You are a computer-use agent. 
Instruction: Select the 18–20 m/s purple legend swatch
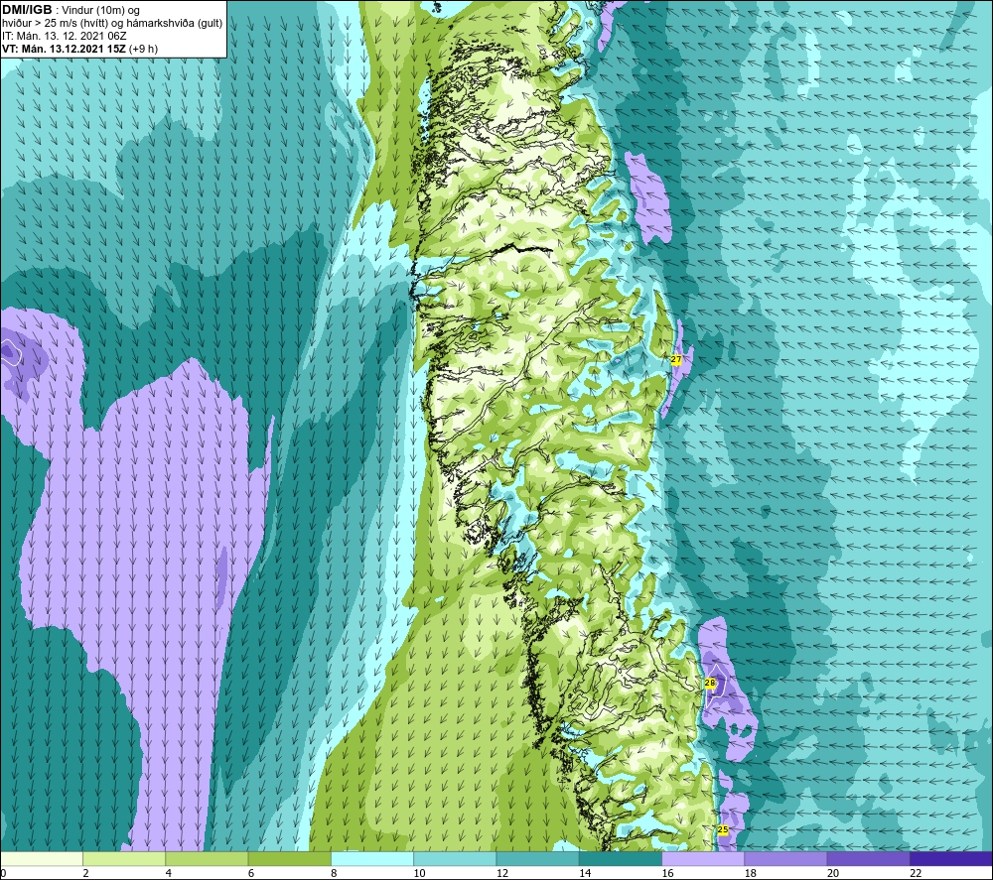coord(785,858)
